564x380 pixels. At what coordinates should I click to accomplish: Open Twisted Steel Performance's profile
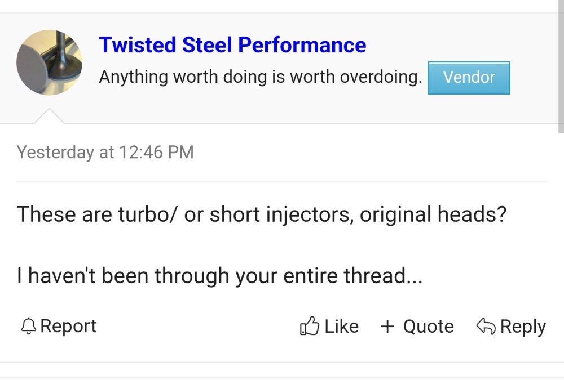point(232,44)
